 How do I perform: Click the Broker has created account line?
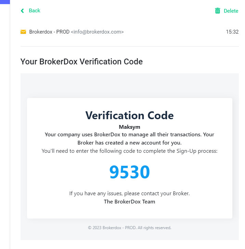129,143
